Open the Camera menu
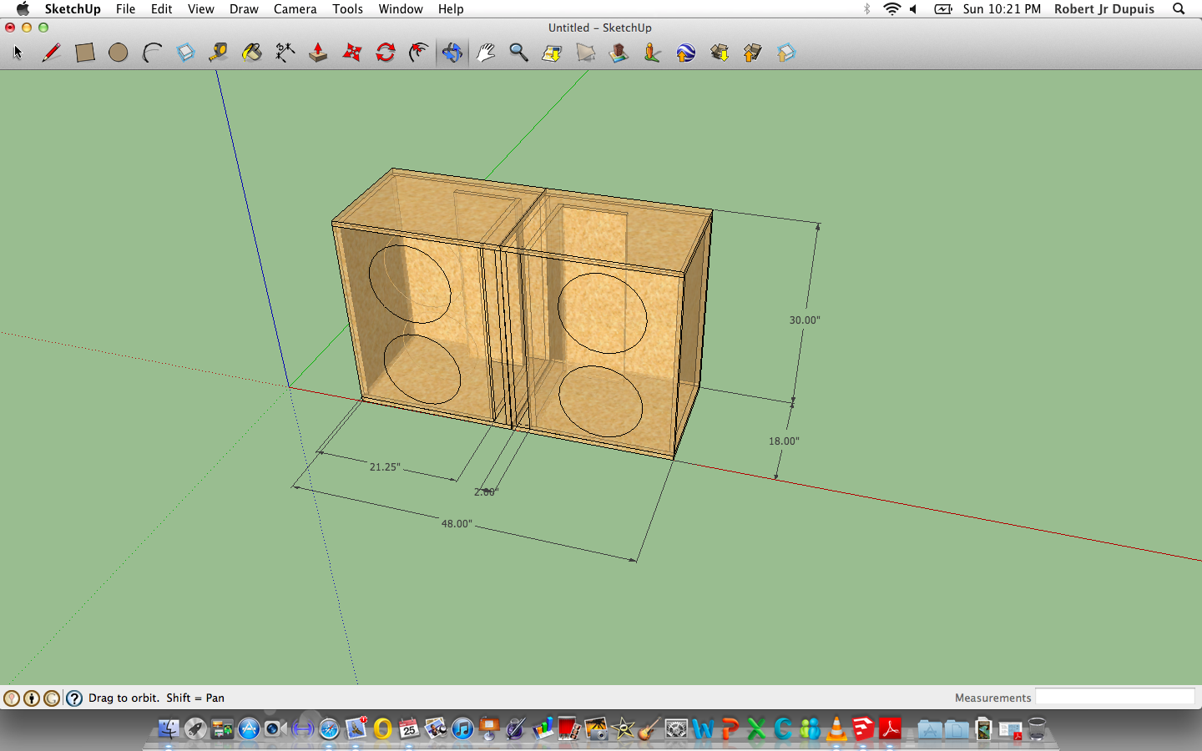Screen dimensions: 1202x751 pos(295,9)
